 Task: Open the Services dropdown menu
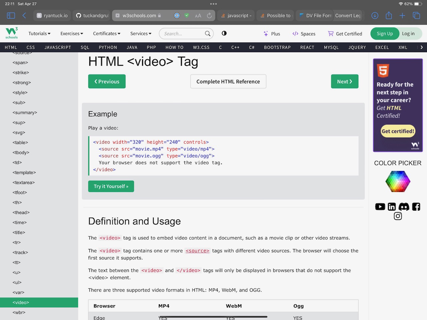coord(141,34)
